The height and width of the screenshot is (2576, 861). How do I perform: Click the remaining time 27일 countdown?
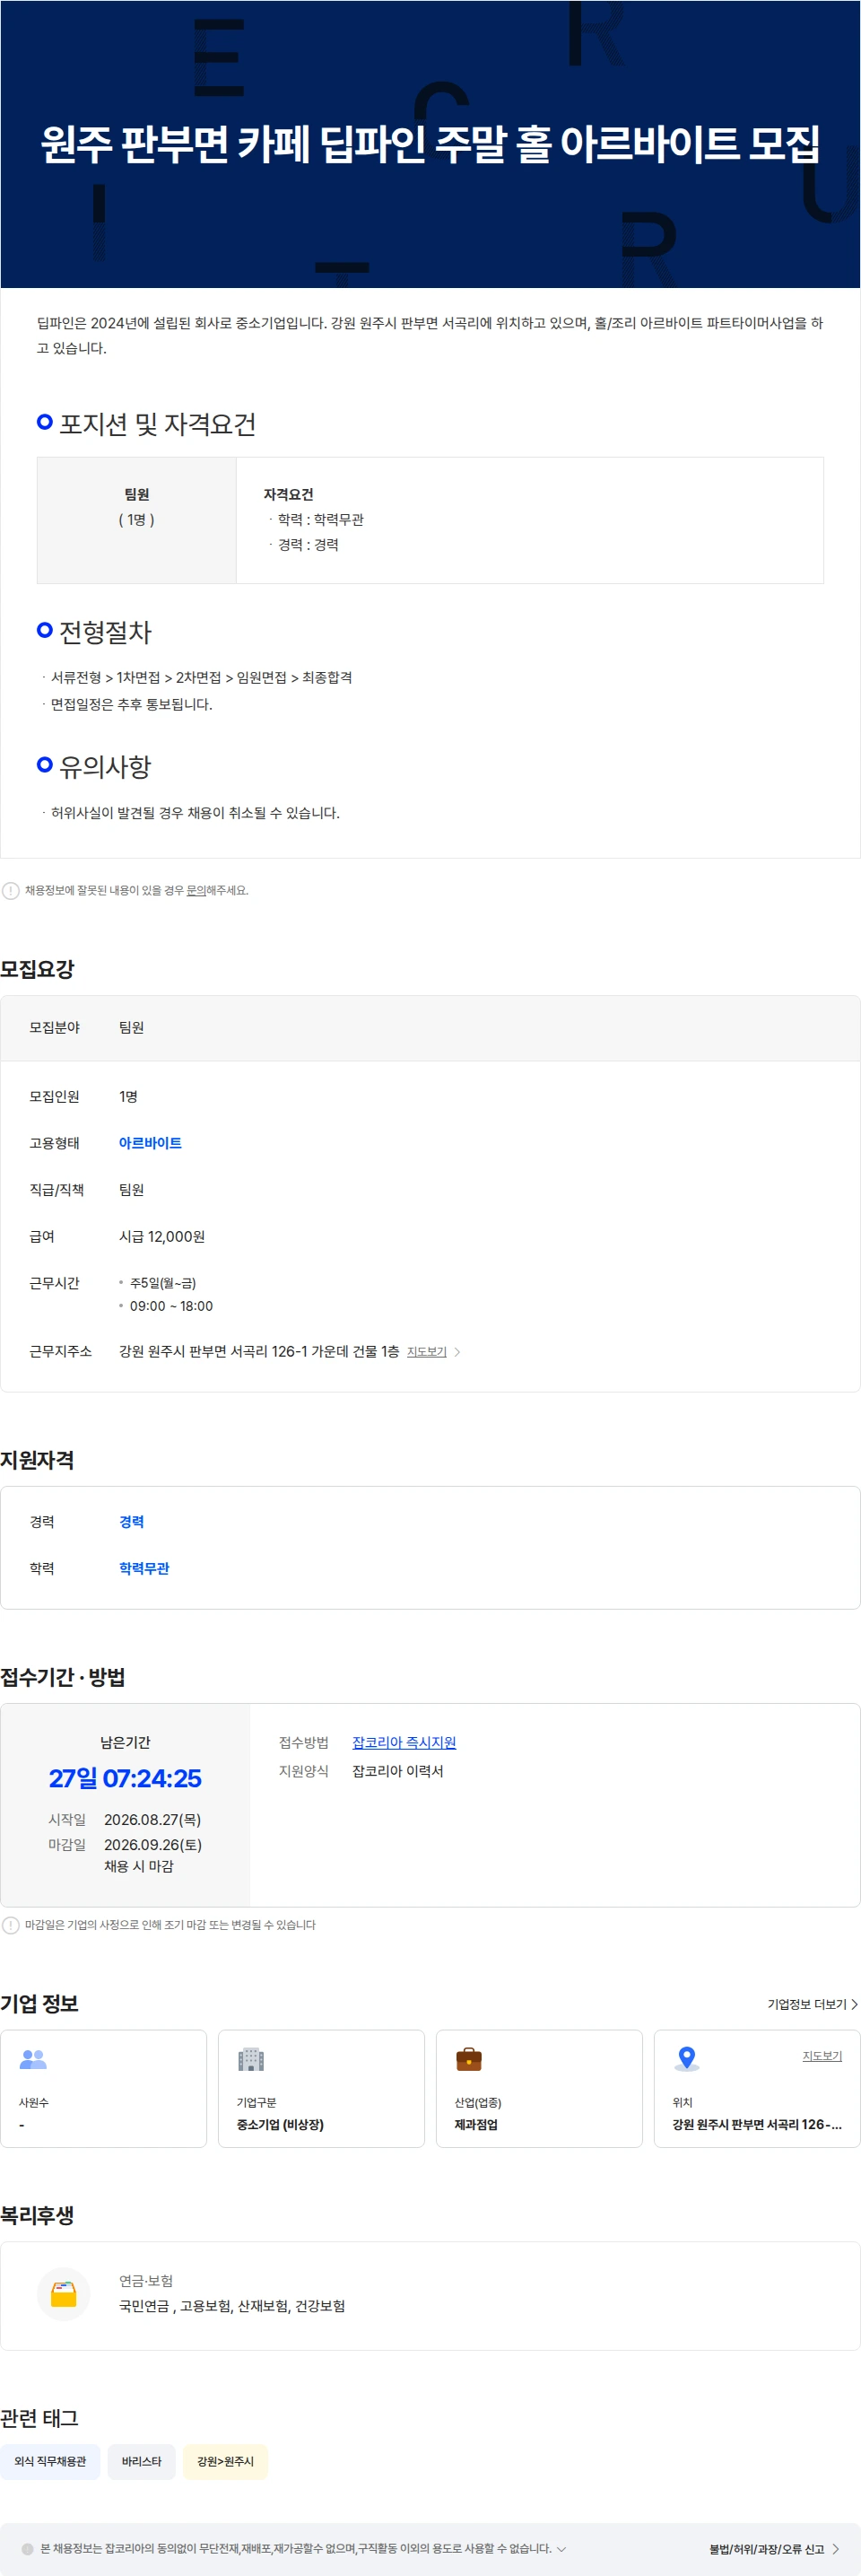tap(125, 1778)
